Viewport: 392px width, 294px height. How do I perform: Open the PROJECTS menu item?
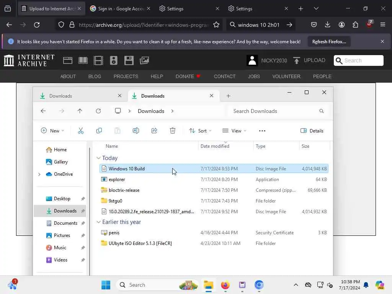(x=126, y=77)
